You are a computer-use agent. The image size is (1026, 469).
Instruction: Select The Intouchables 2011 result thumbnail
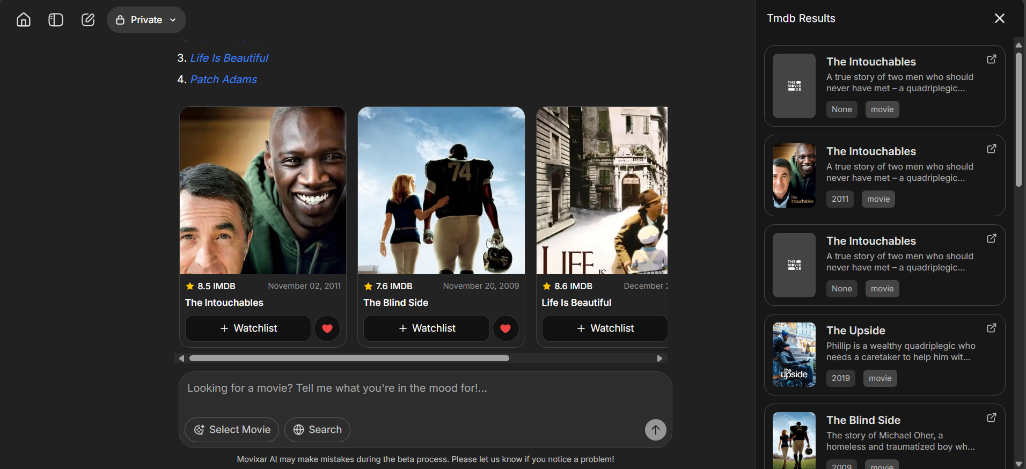(794, 175)
